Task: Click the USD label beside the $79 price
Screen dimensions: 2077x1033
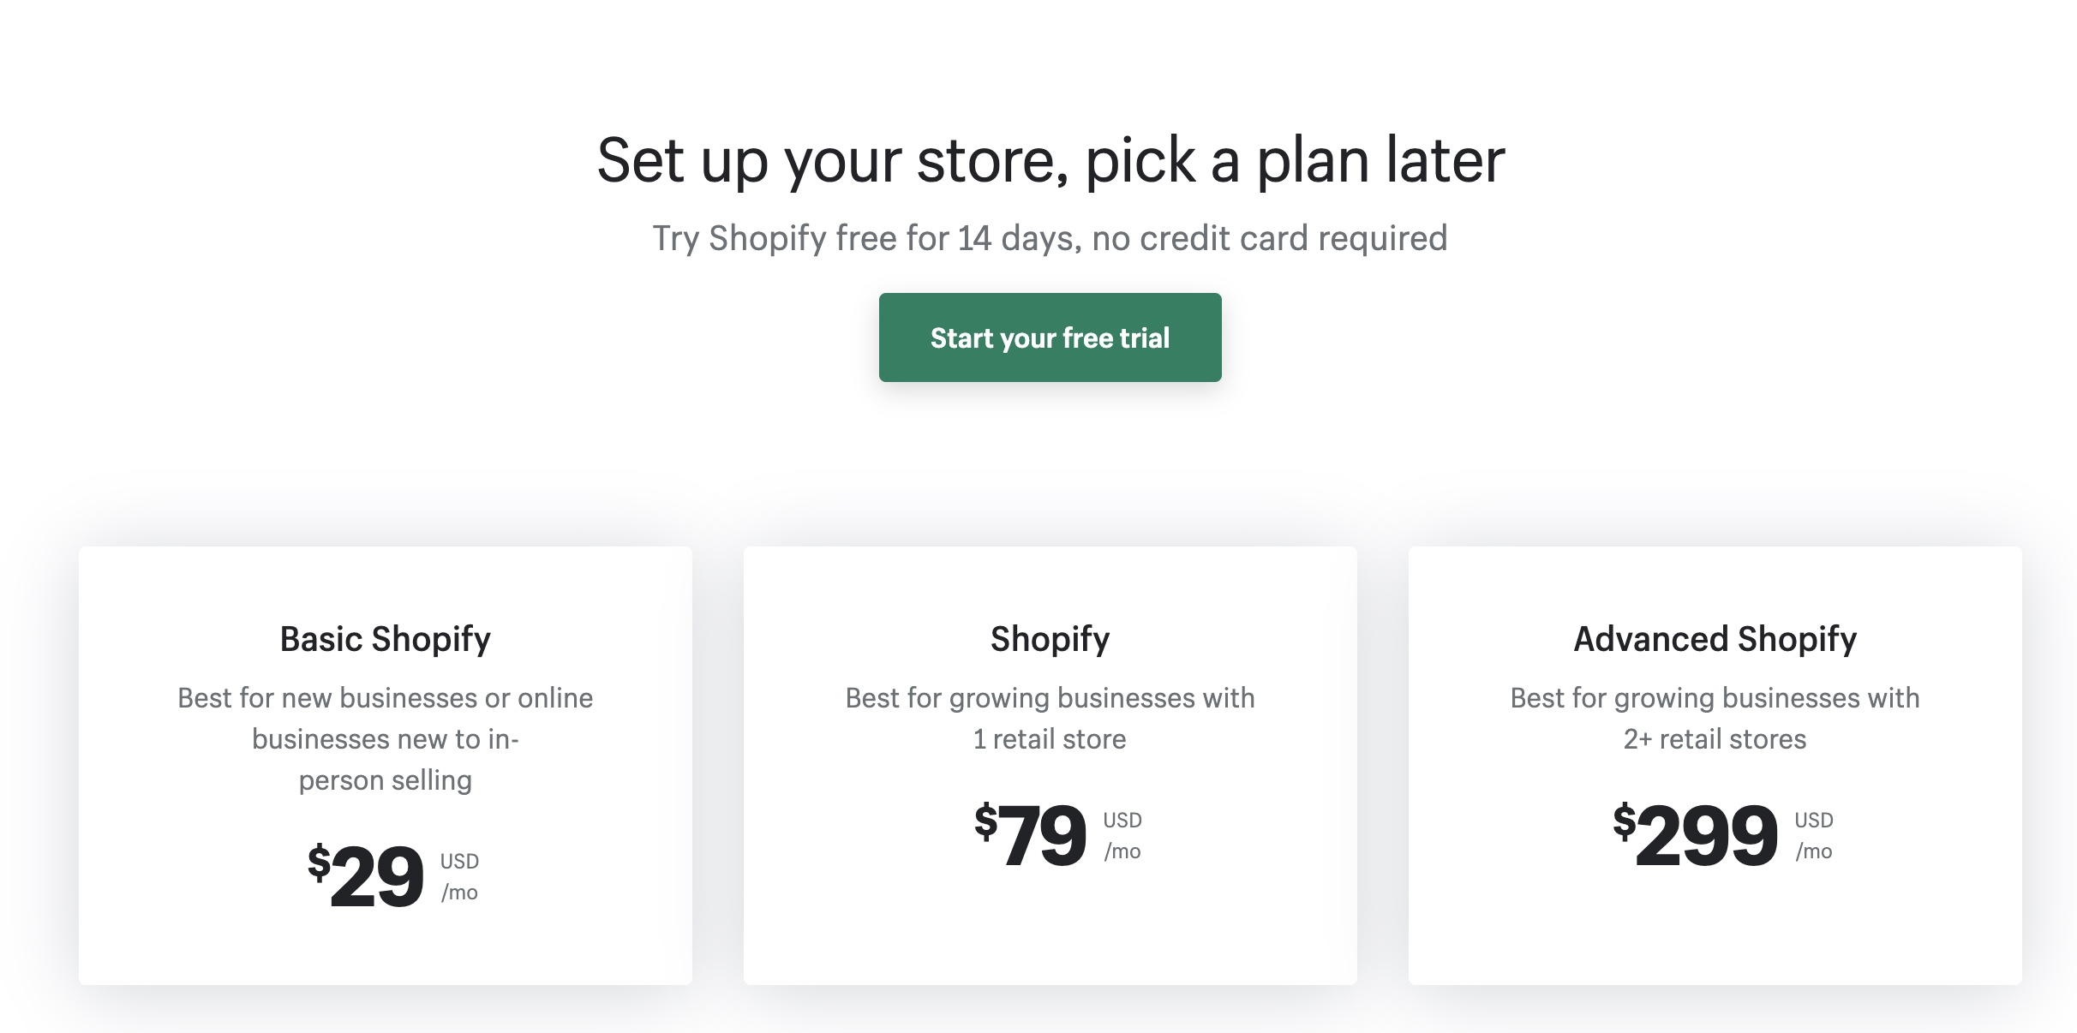Action: pyautogui.click(x=1122, y=820)
